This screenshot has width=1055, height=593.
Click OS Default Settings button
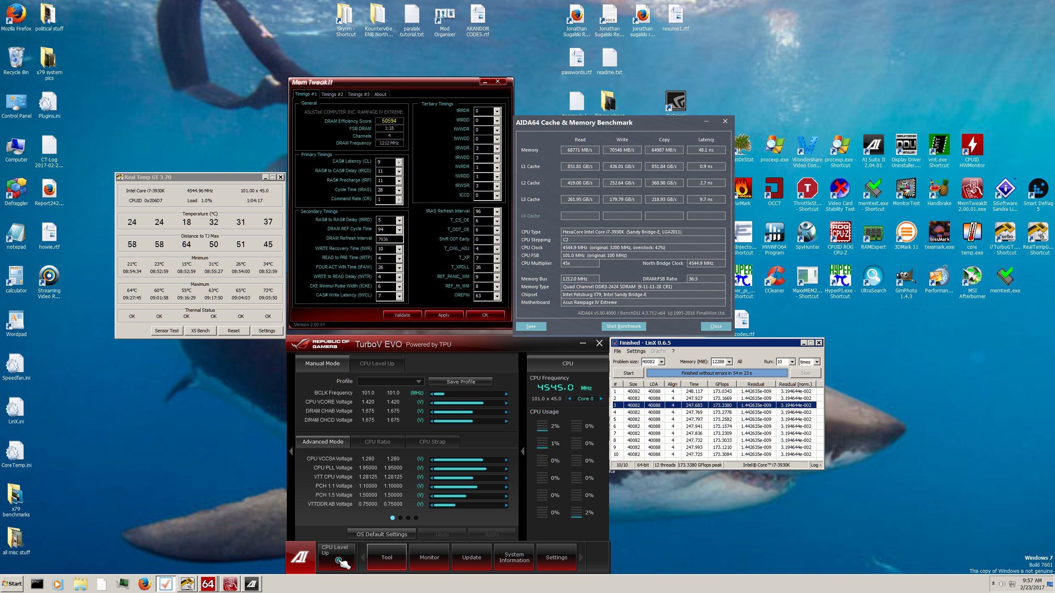coord(382,534)
